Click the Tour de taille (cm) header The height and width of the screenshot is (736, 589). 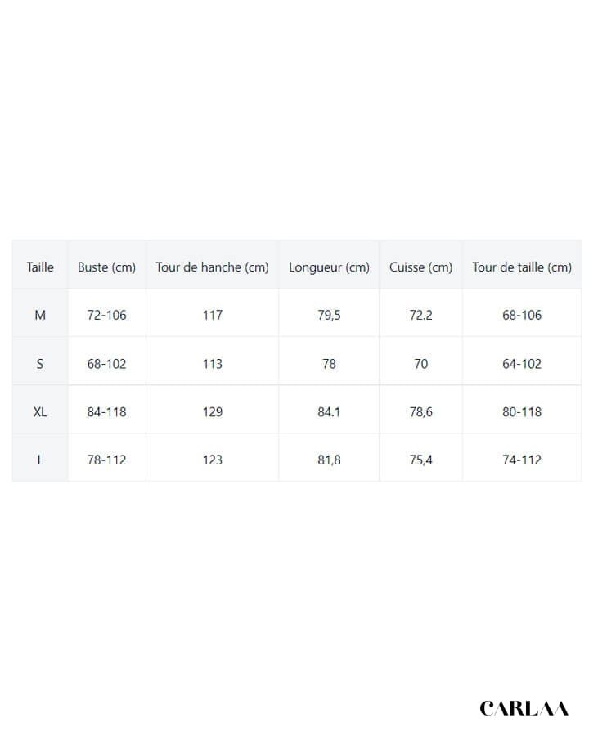pos(522,267)
